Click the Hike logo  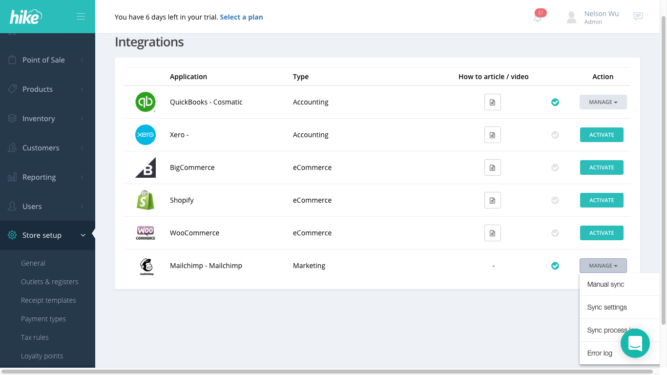pos(26,17)
